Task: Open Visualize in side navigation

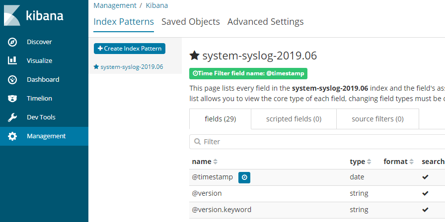Action: [44, 60]
